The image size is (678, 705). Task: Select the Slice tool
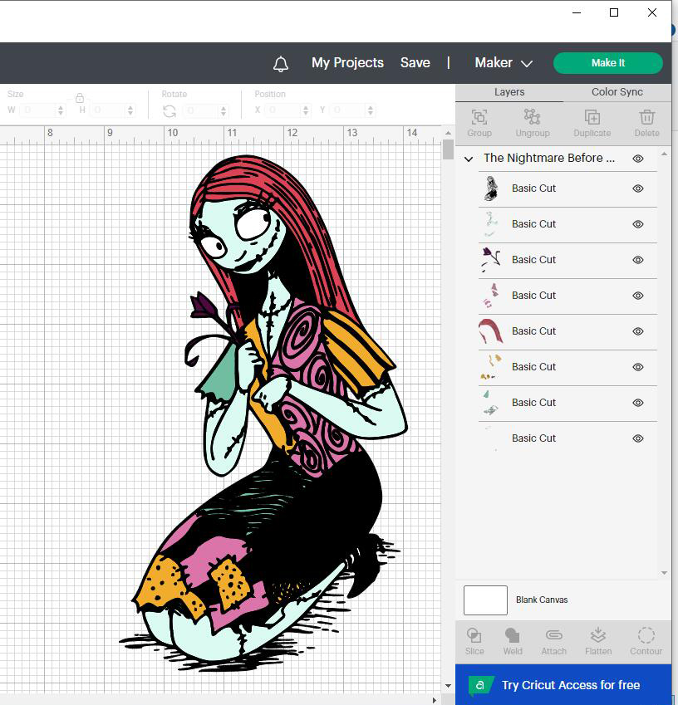pos(474,635)
